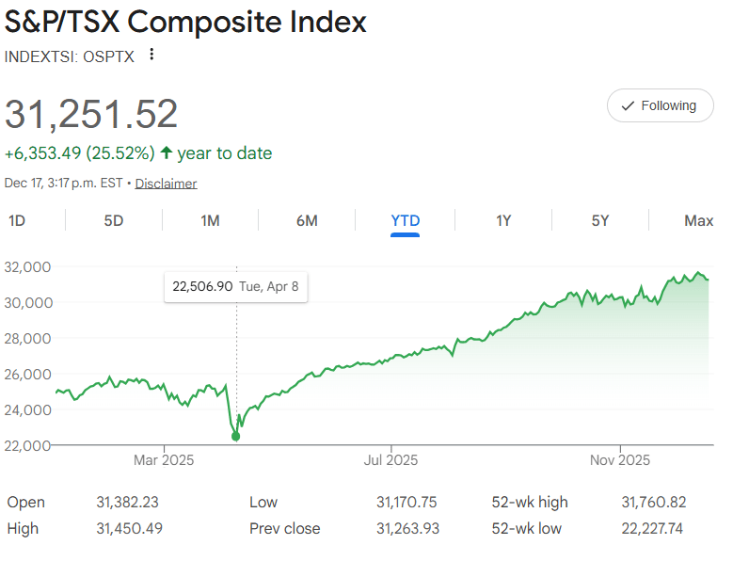Show the 6M chart range
Viewport: 733px width, 561px height.
(307, 220)
